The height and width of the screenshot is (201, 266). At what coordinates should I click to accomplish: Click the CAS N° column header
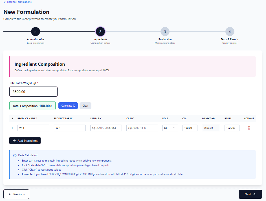point(130,118)
